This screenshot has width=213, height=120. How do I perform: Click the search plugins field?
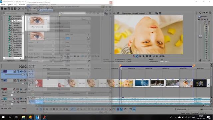(14, 13)
